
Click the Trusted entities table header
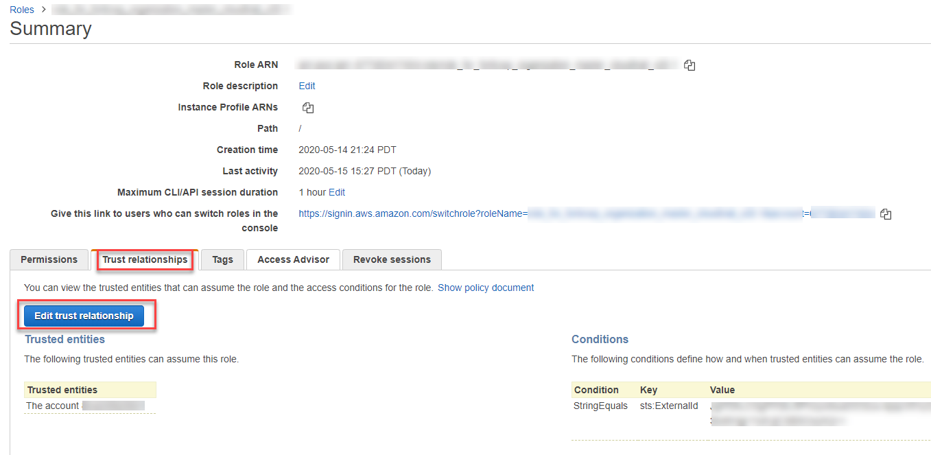point(62,390)
